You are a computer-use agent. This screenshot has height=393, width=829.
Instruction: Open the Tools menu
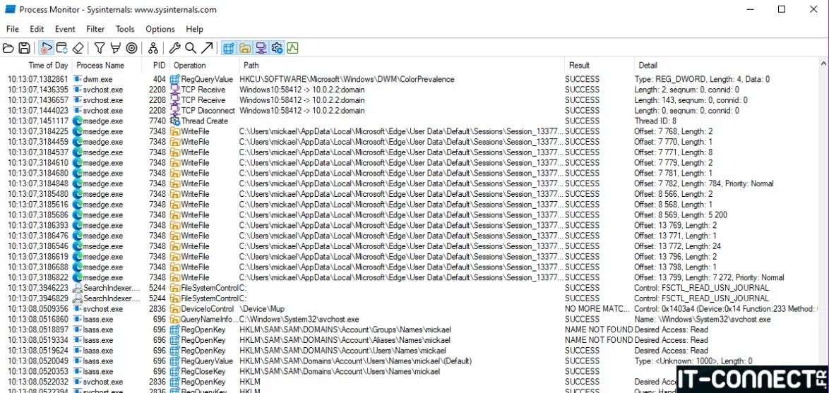click(125, 29)
